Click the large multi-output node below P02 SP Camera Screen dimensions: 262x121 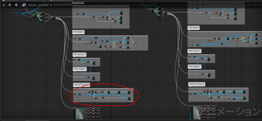pyautogui.click(x=192, y=112)
